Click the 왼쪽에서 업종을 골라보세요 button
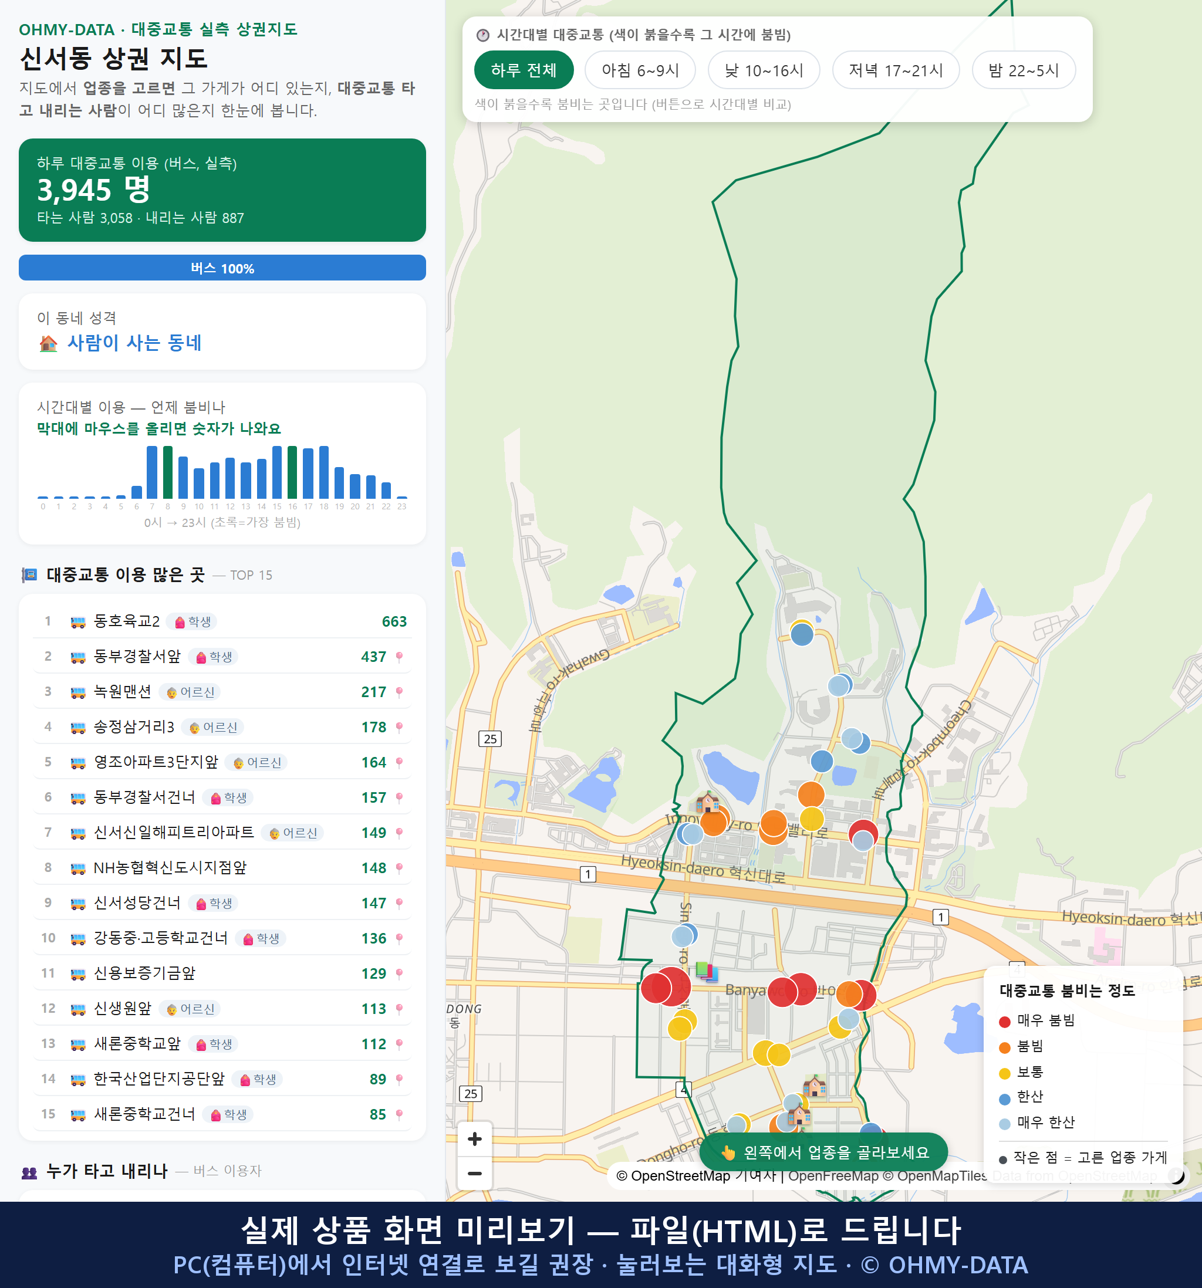 [x=823, y=1152]
